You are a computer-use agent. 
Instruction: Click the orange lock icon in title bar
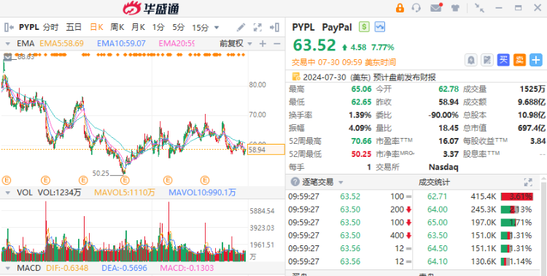click(x=400, y=8)
